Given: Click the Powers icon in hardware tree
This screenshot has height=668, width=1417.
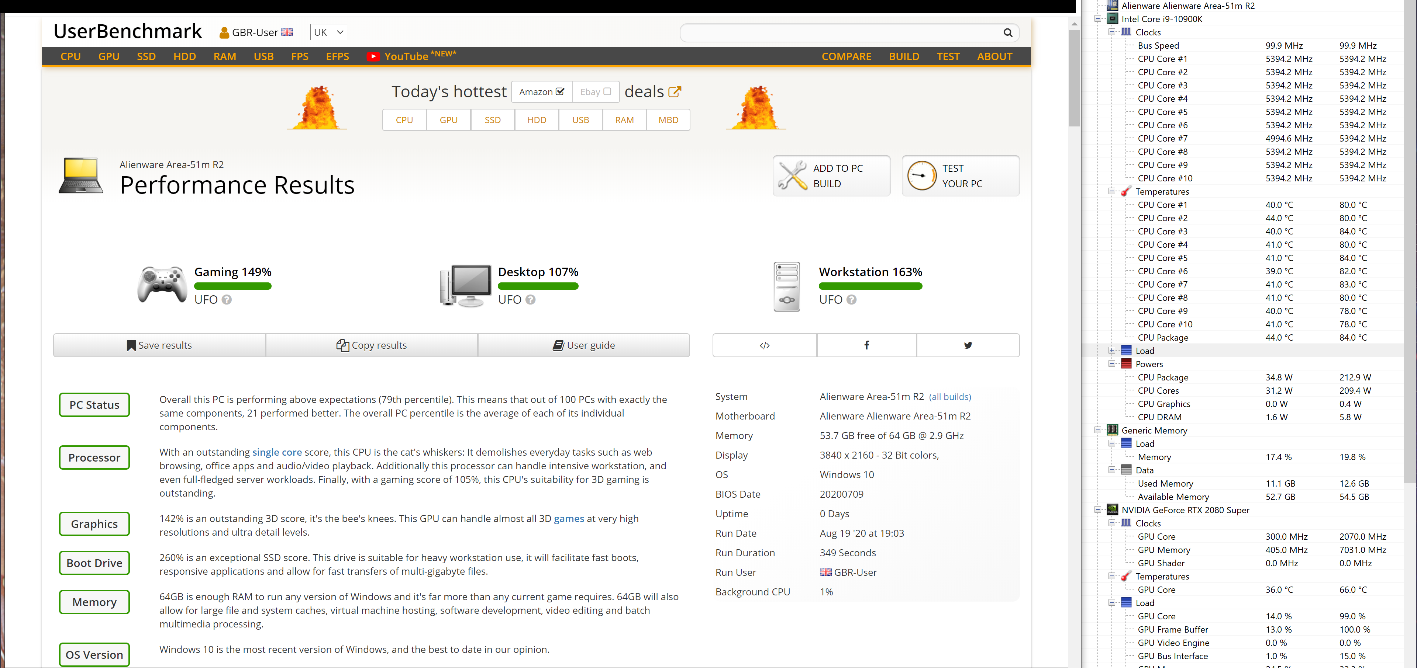Looking at the screenshot, I should 1127,363.
